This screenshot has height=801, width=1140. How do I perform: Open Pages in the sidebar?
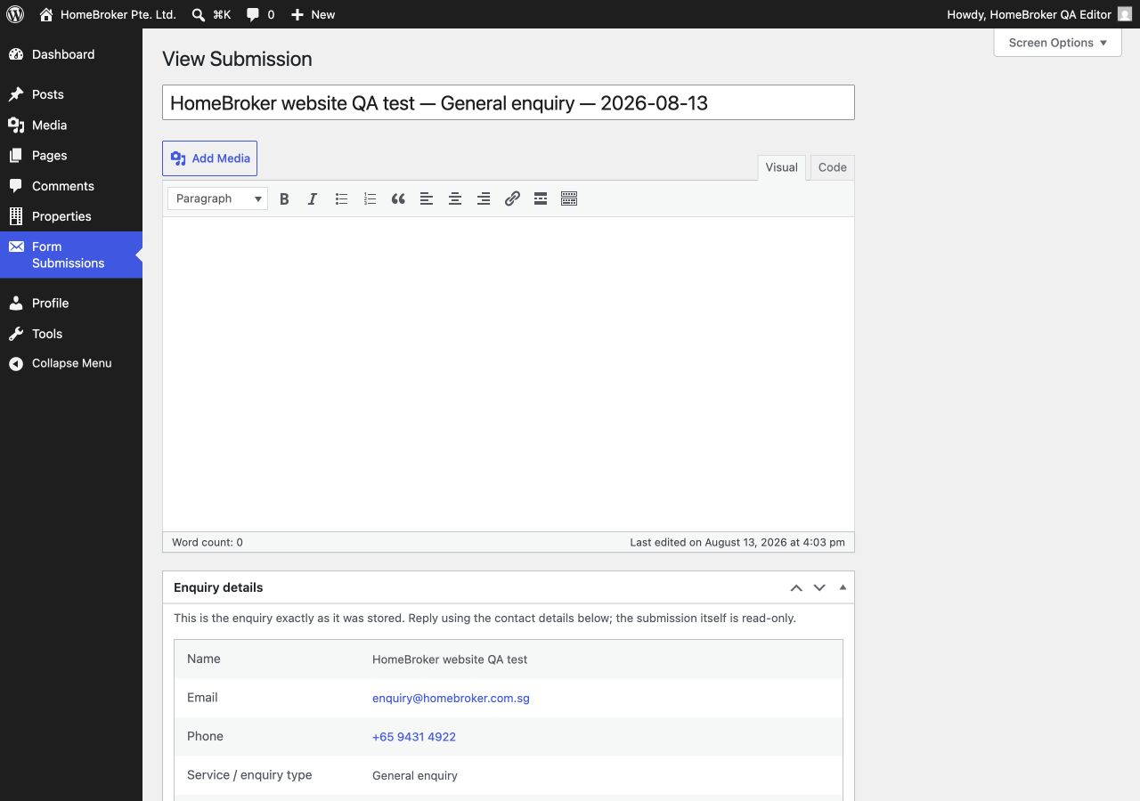[71, 156]
